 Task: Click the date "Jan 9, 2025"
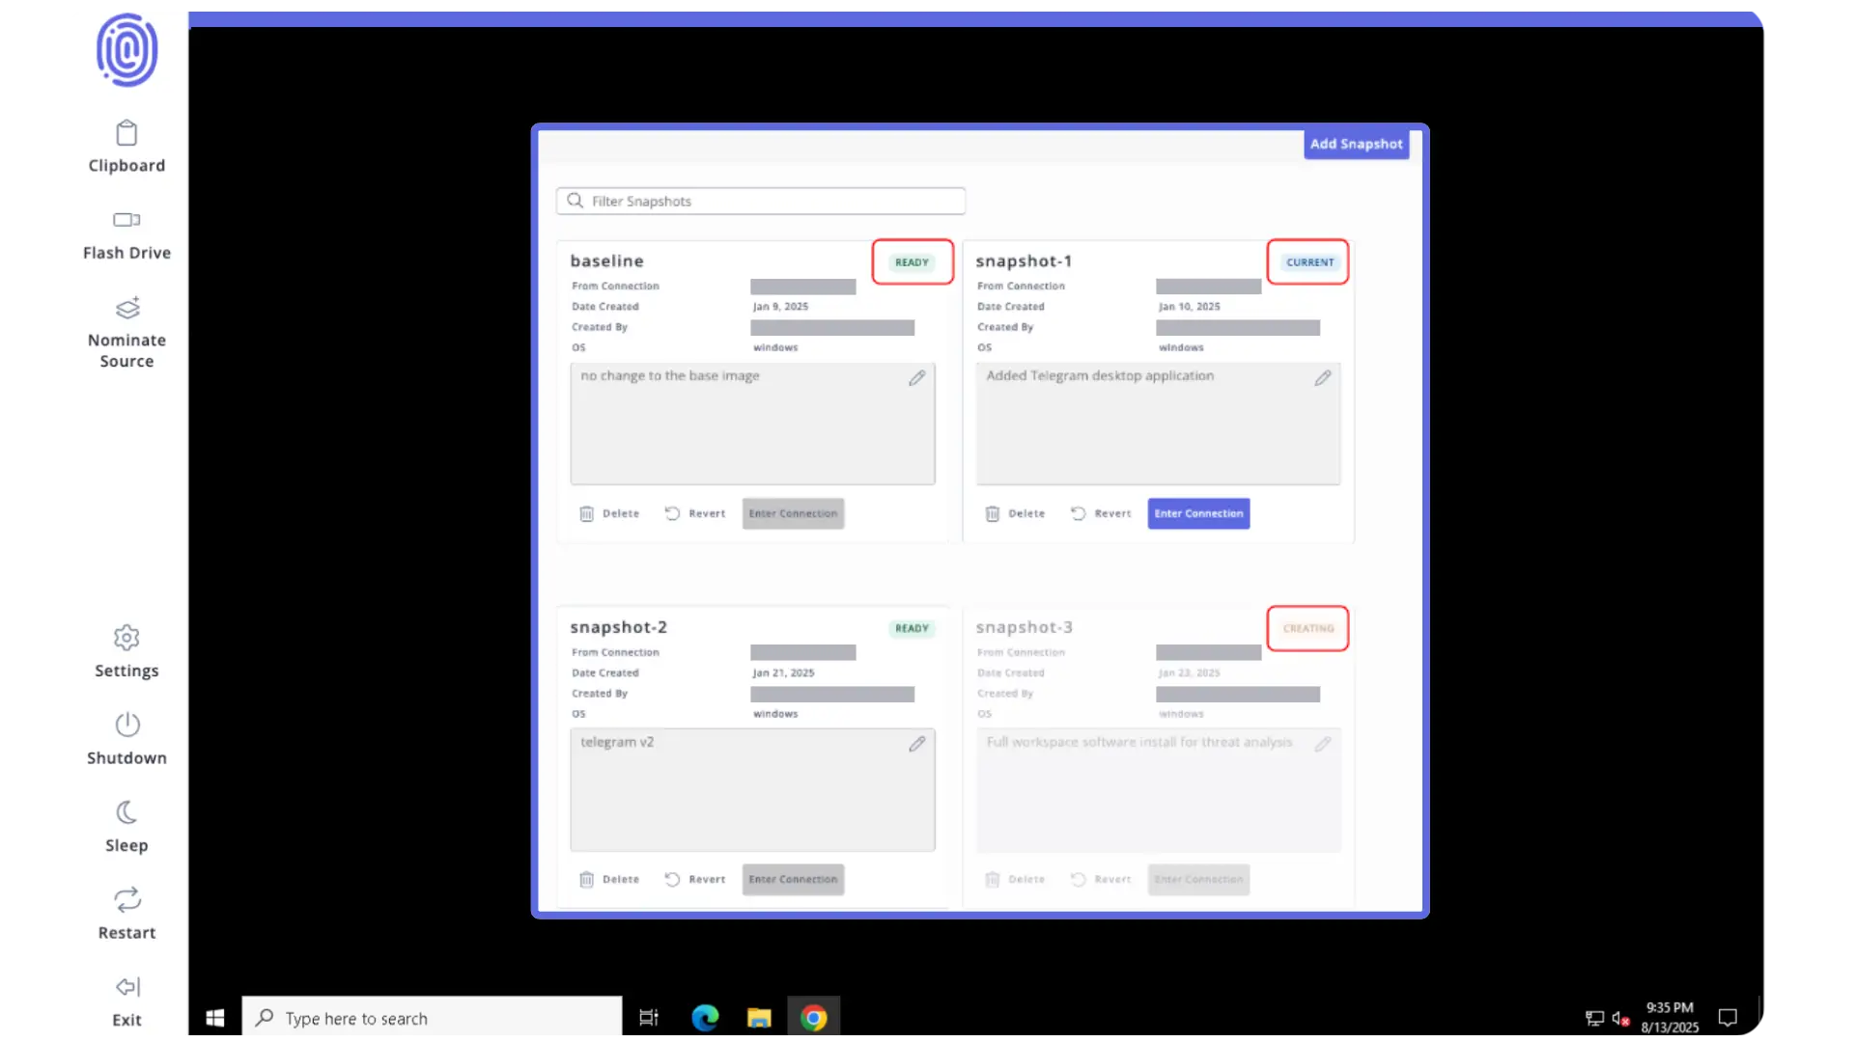click(780, 307)
